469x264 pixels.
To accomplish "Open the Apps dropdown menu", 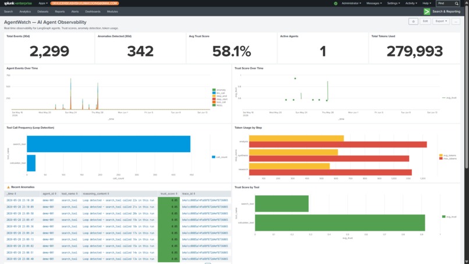I will [x=43, y=3].
